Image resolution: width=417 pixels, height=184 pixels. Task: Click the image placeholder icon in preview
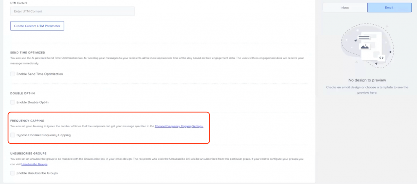pyautogui.click(x=364, y=47)
